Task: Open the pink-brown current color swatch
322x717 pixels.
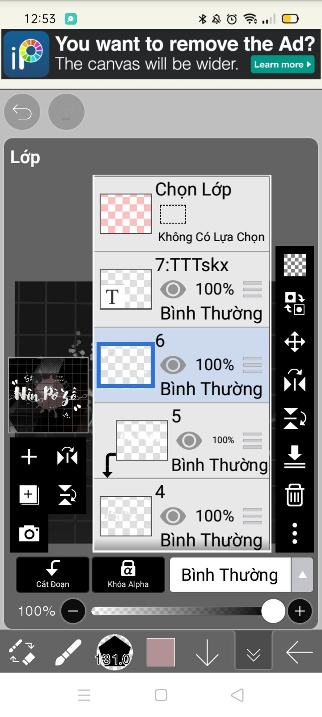Action: point(161,652)
